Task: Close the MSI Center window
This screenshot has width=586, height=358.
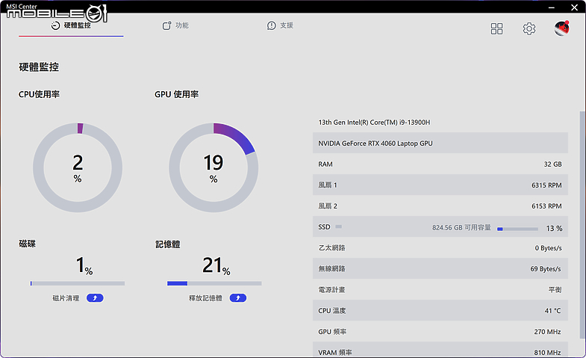Action: pos(574,7)
